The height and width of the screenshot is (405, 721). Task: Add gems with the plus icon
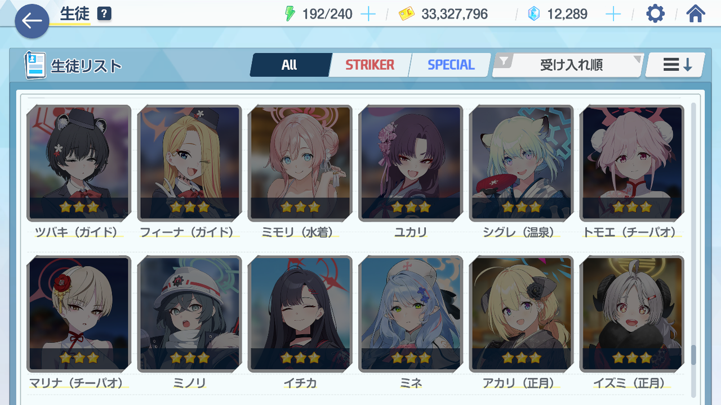(x=613, y=14)
